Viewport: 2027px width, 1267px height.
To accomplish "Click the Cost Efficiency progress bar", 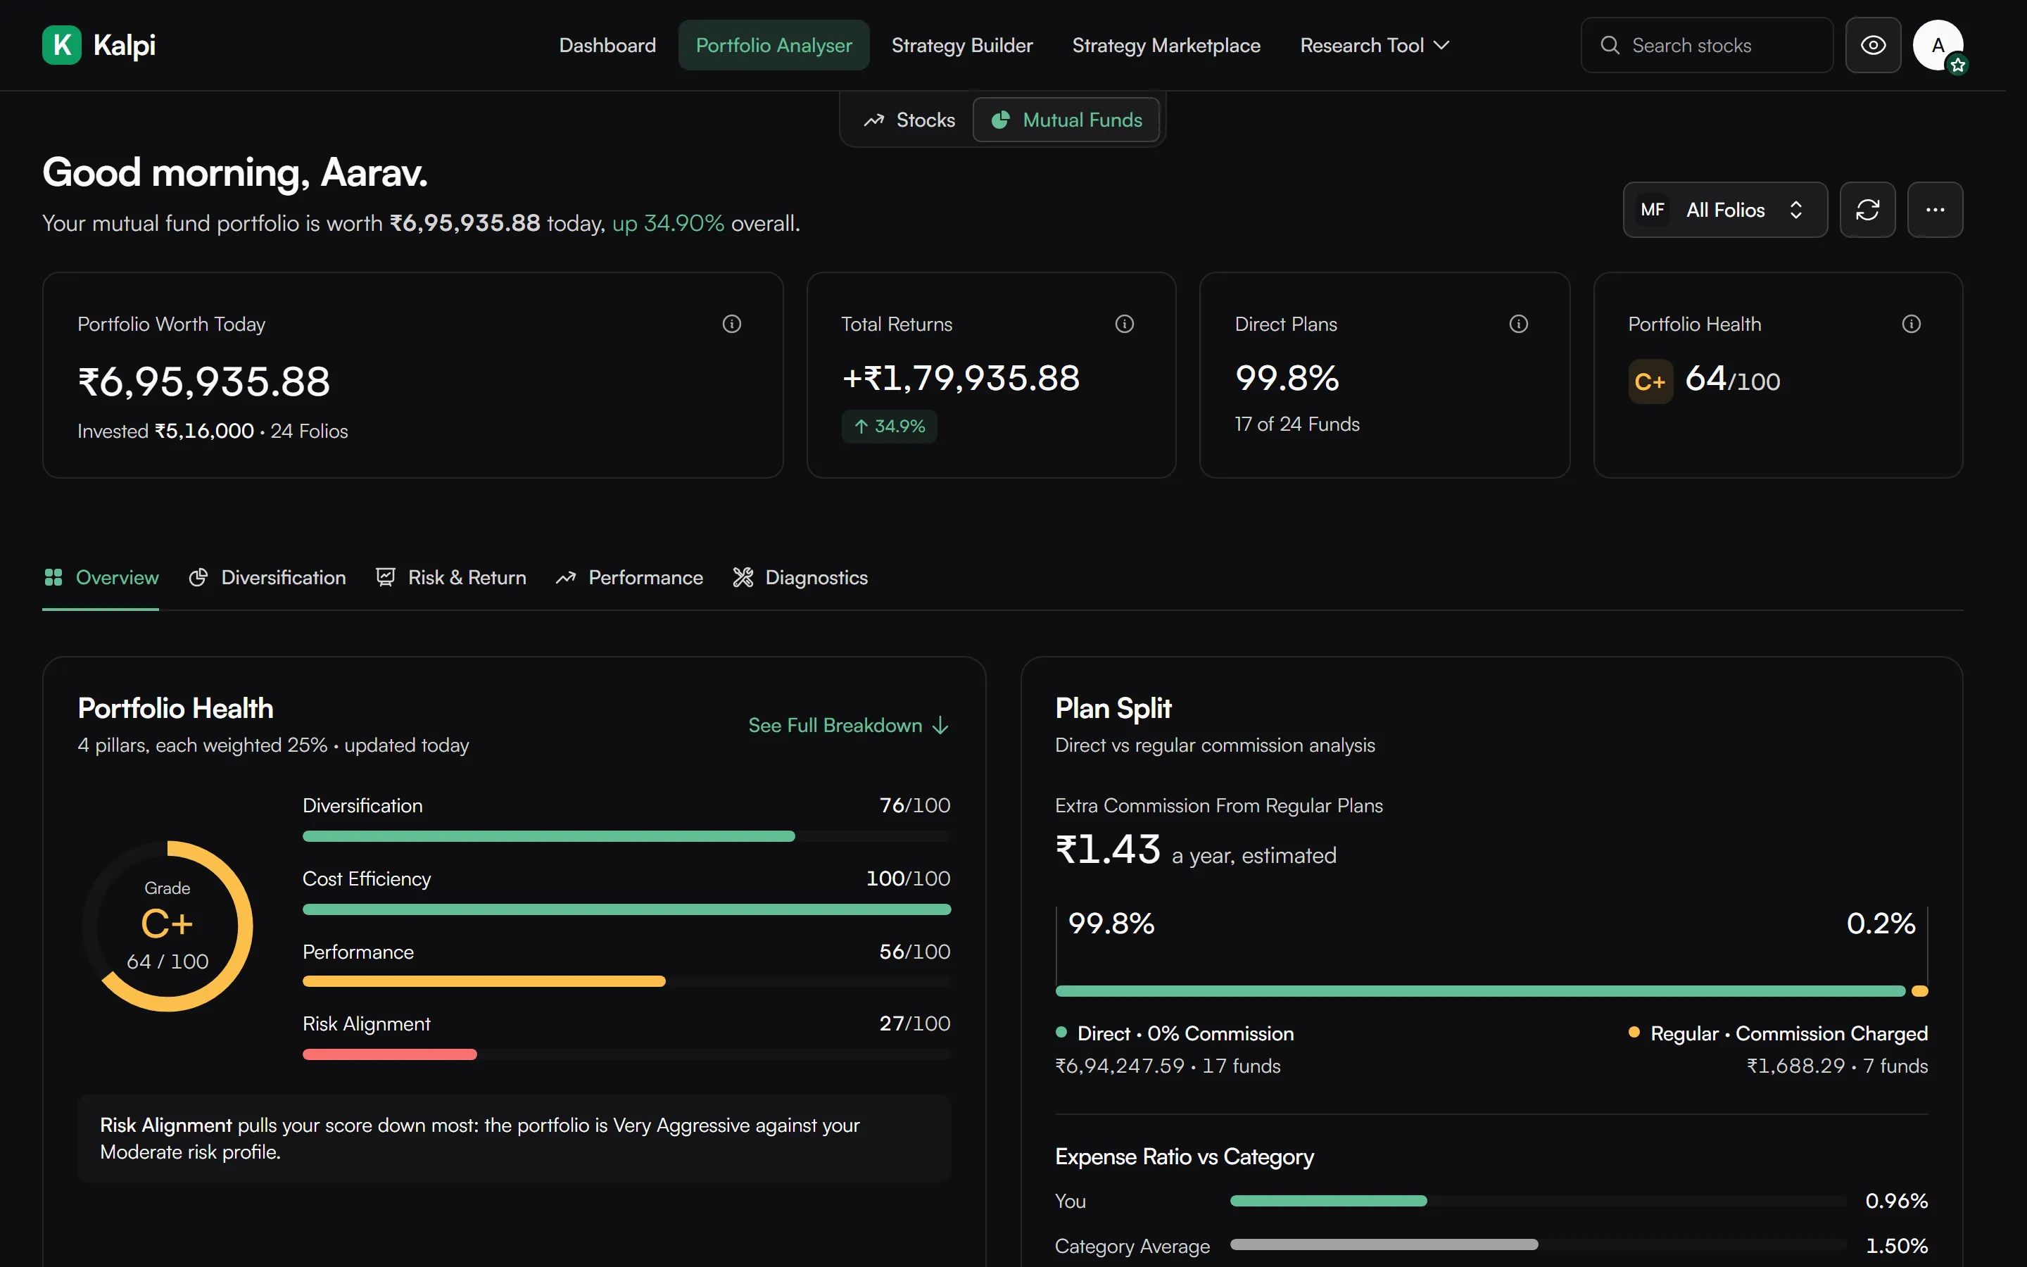I will (626, 909).
